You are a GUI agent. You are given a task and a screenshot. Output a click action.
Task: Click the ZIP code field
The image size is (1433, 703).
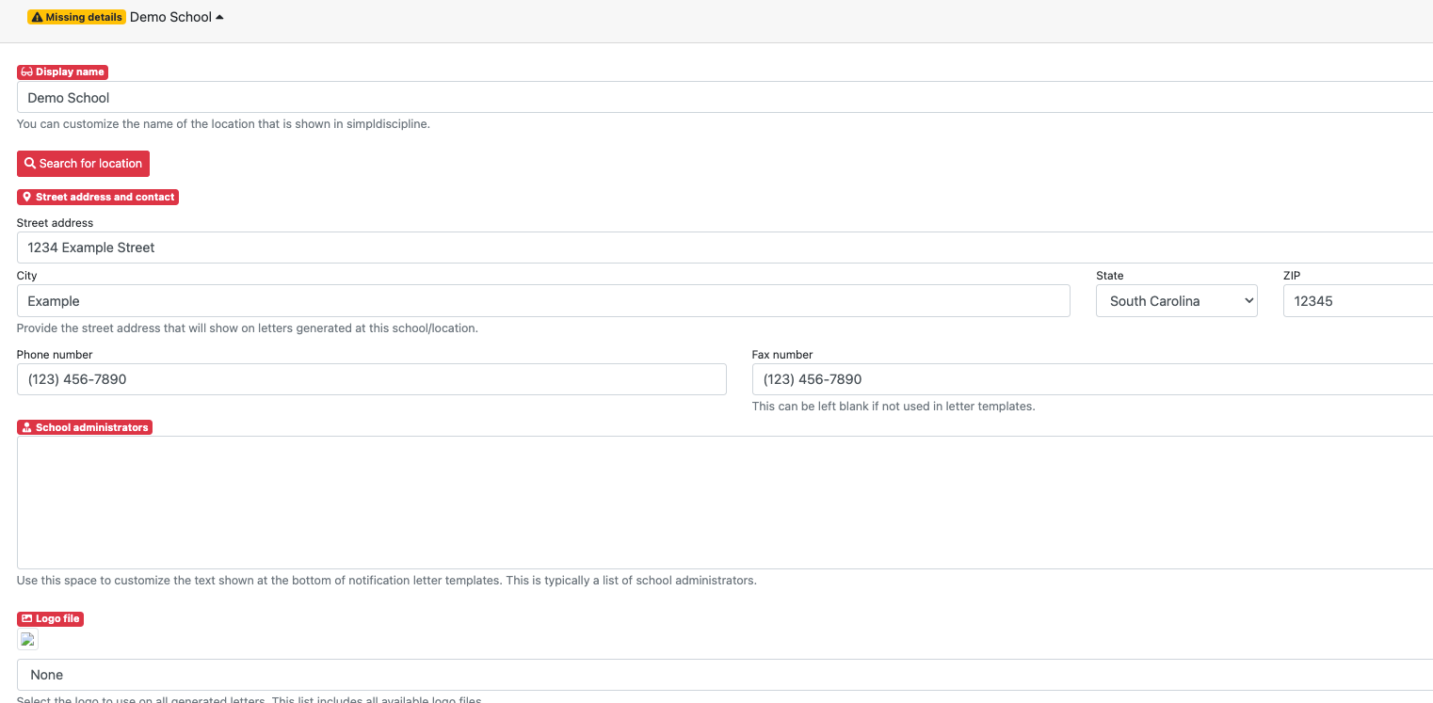point(1357,301)
